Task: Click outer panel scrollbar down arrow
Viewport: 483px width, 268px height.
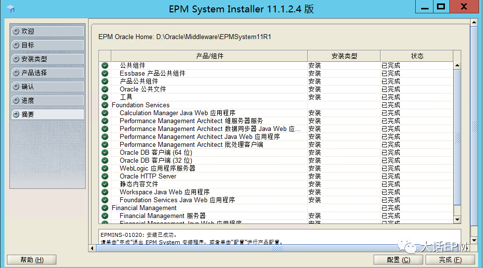Action: tap(474, 240)
